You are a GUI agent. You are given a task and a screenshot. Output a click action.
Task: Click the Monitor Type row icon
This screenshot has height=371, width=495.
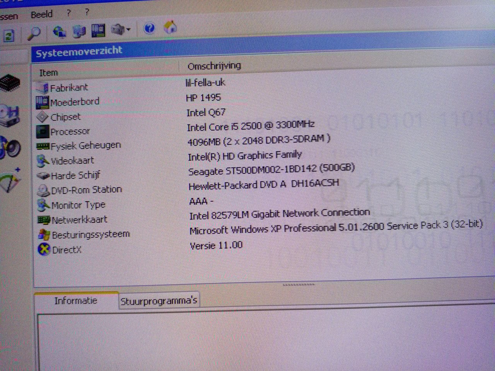43,205
